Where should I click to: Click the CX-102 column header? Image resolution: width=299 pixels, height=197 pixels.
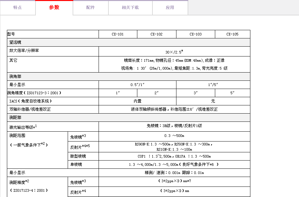[156, 34]
